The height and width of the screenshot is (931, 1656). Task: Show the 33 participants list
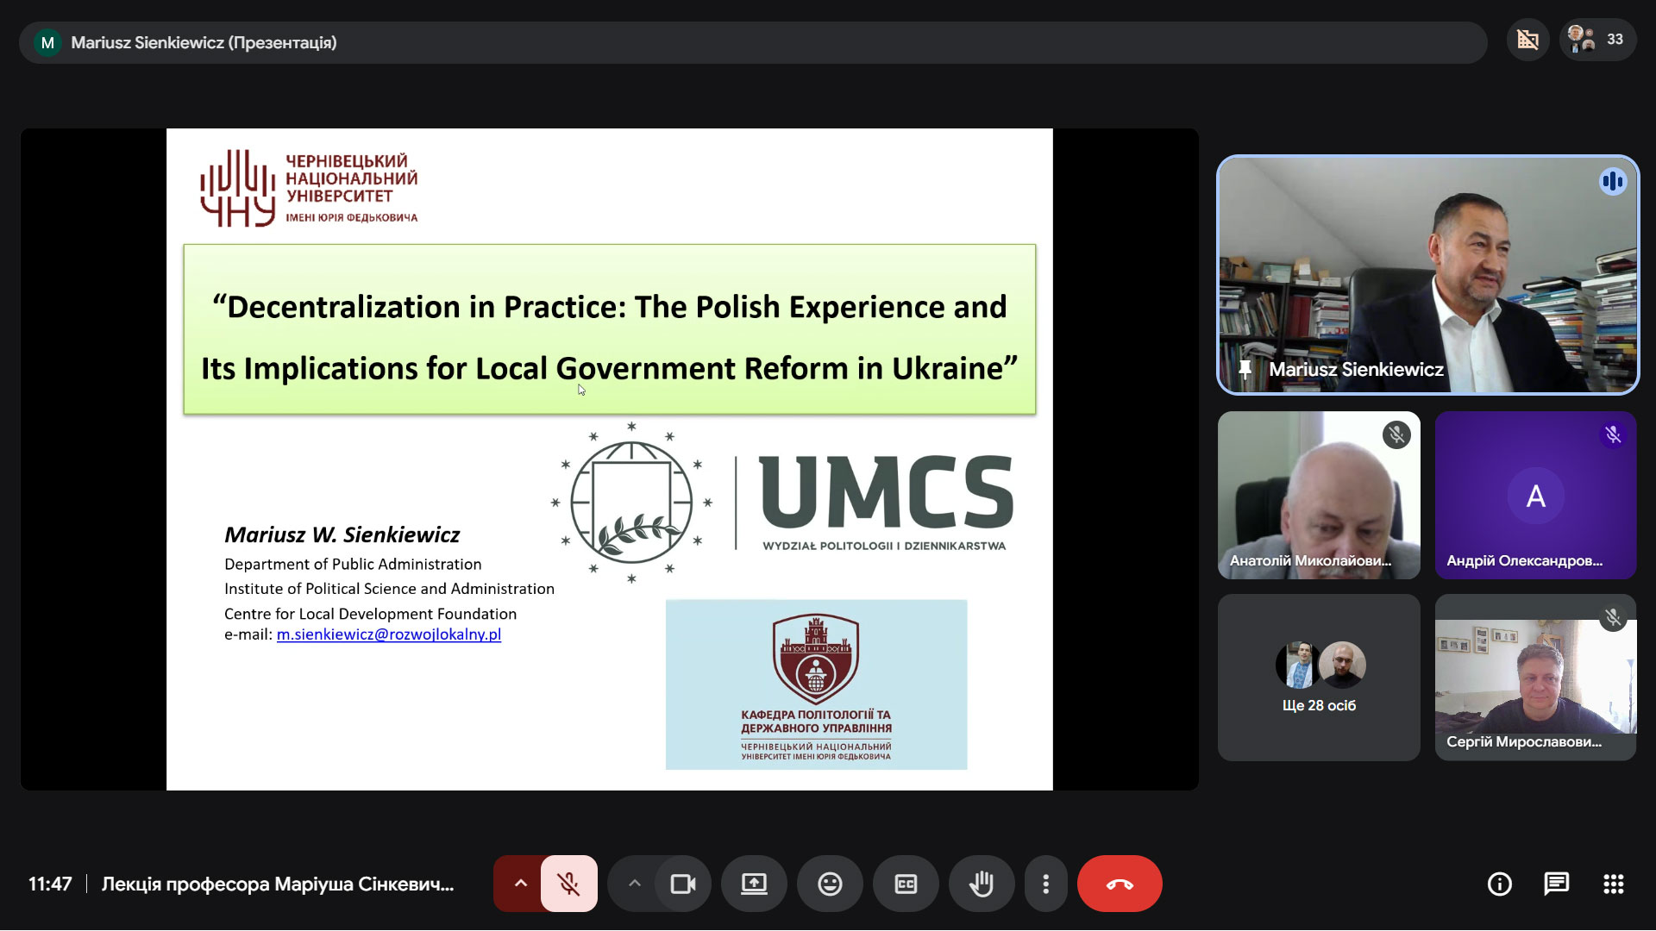tap(1597, 40)
